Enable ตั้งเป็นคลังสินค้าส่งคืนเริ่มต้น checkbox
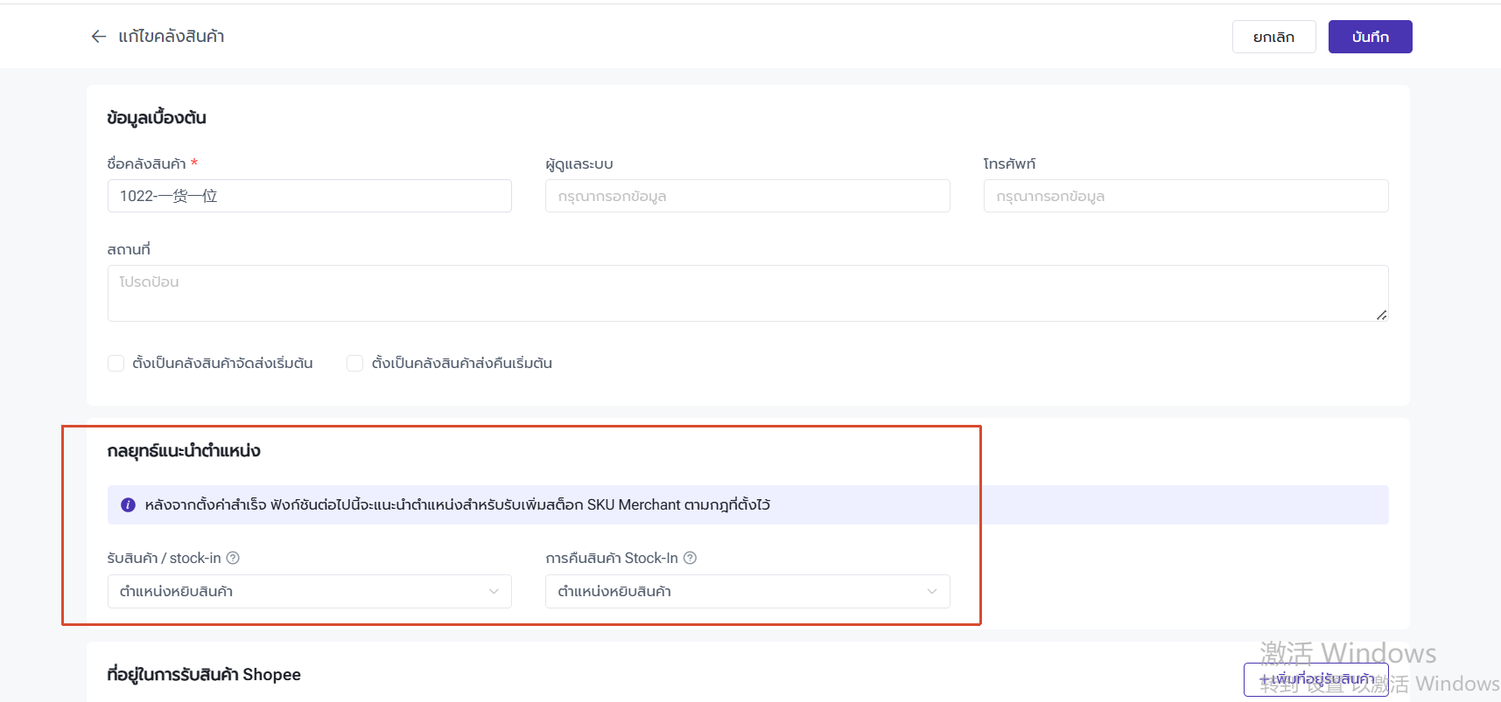This screenshot has height=702, width=1501. click(354, 363)
